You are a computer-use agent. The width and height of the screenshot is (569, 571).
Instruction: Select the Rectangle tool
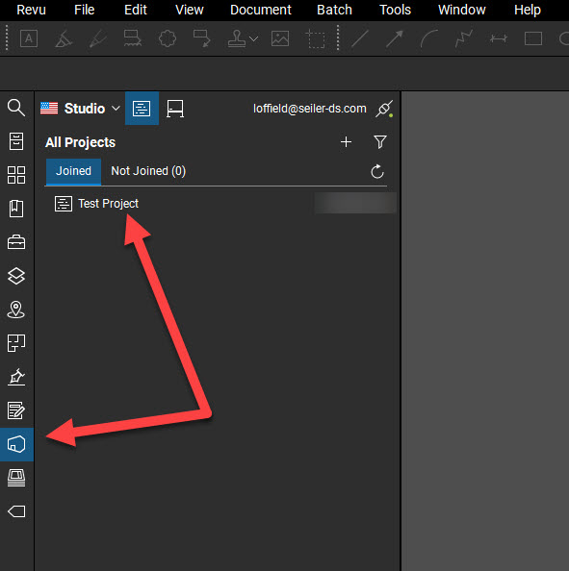click(x=532, y=38)
